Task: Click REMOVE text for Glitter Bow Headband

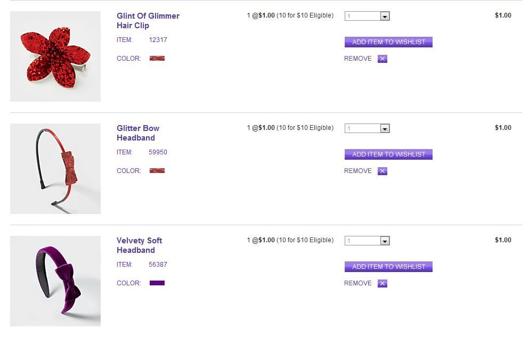Action: click(358, 171)
